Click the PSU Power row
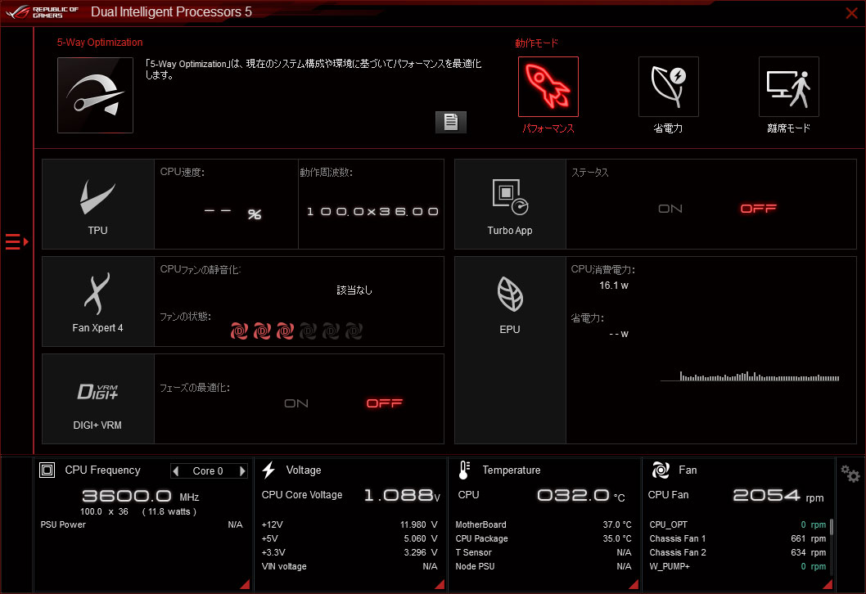Image resolution: width=866 pixels, height=594 pixels. click(142, 524)
